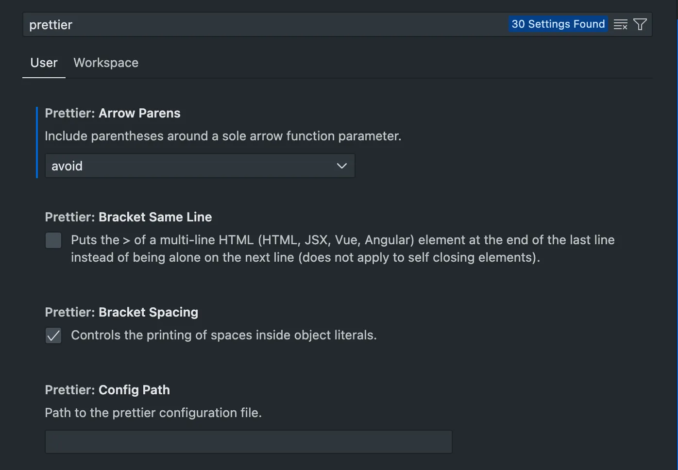
Task: Click the Config Path text field
Action: click(249, 442)
